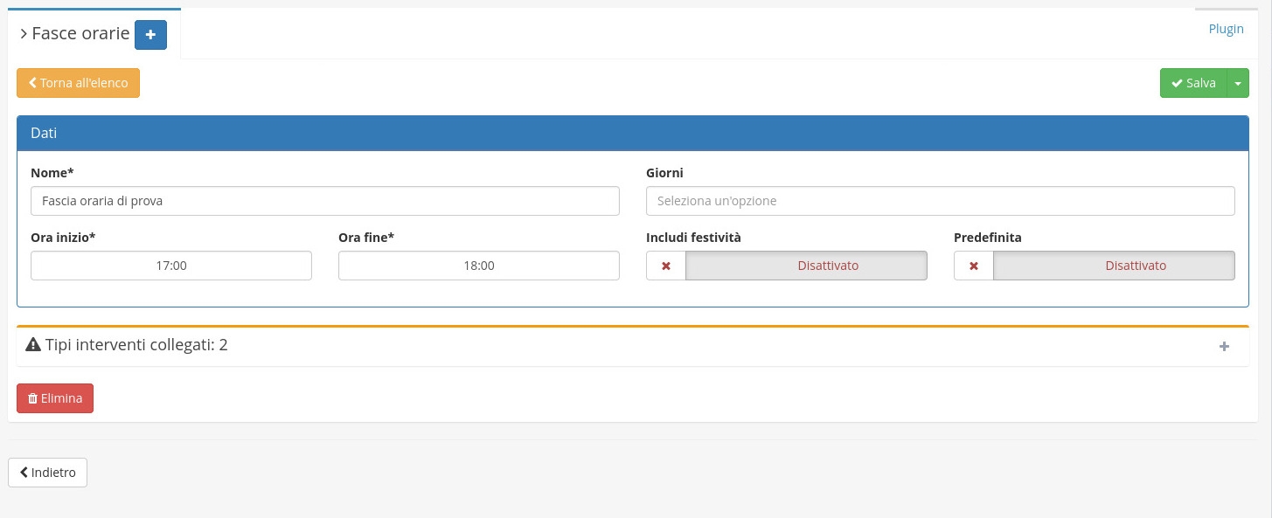Go back with Torna all'elenco button

(x=78, y=83)
